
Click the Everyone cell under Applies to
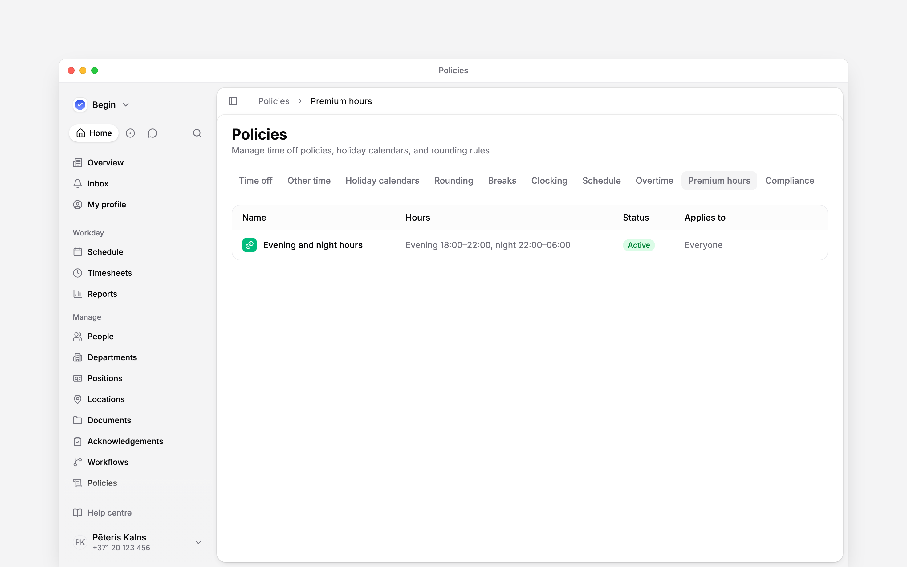(703, 245)
